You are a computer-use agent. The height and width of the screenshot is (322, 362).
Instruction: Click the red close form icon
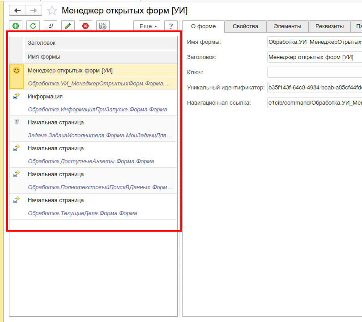pos(85,26)
